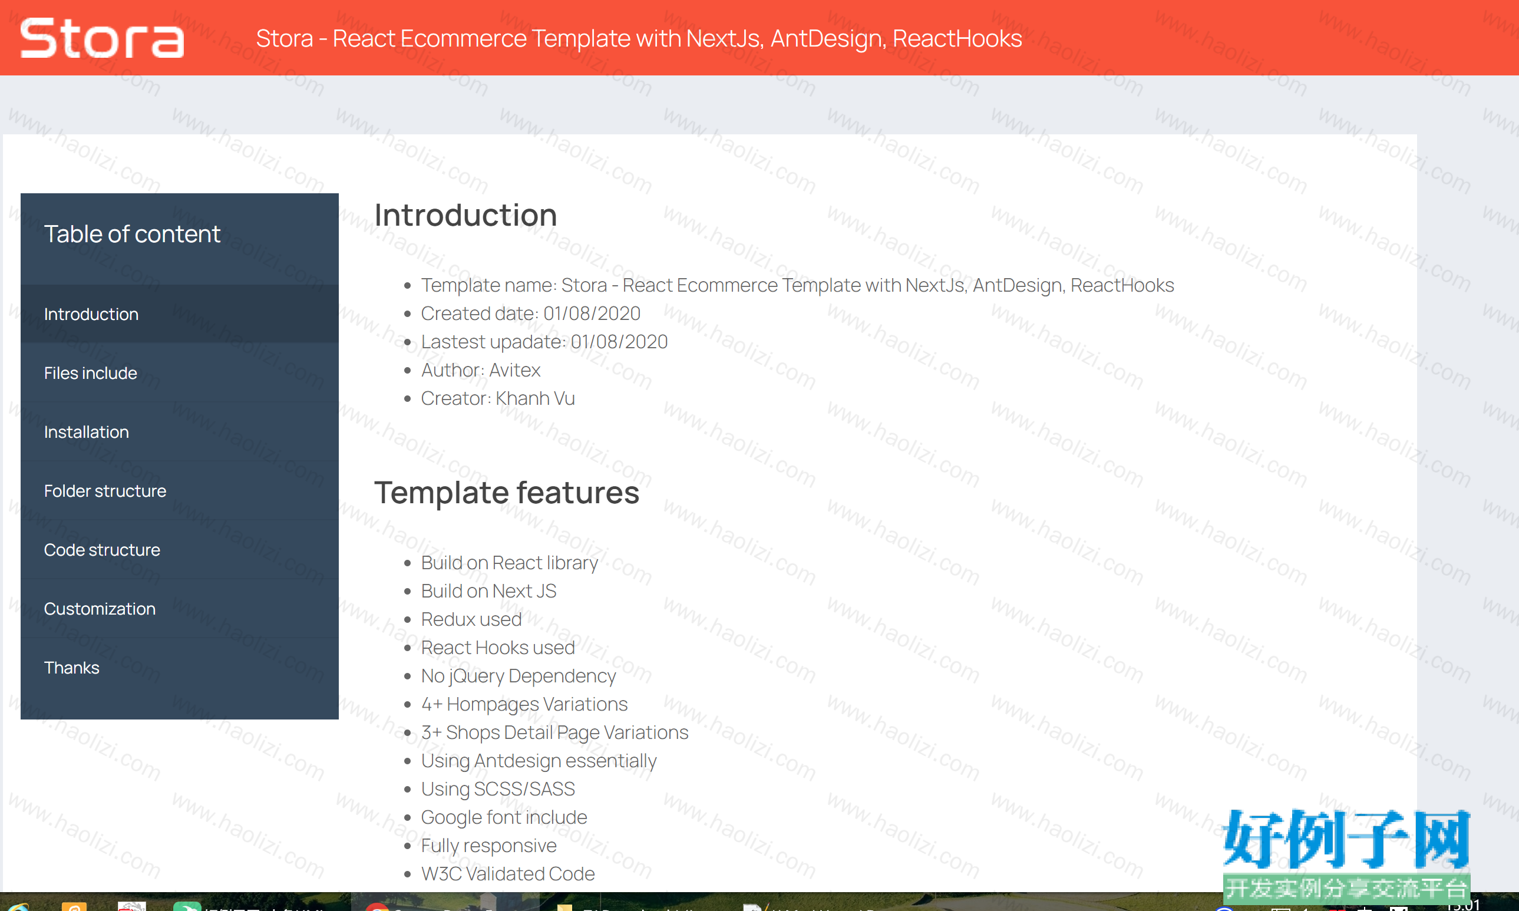Click the "Using SCSS/SASS" feature line
This screenshot has width=1519, height=911.
[x=498, y=788]
